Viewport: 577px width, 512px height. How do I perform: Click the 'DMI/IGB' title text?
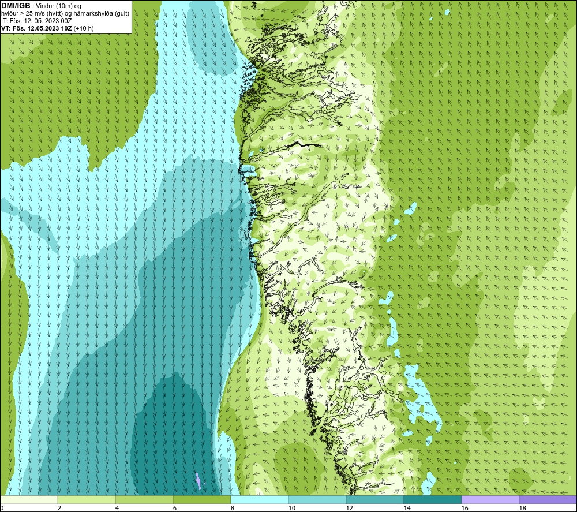[x=16, y=6]
